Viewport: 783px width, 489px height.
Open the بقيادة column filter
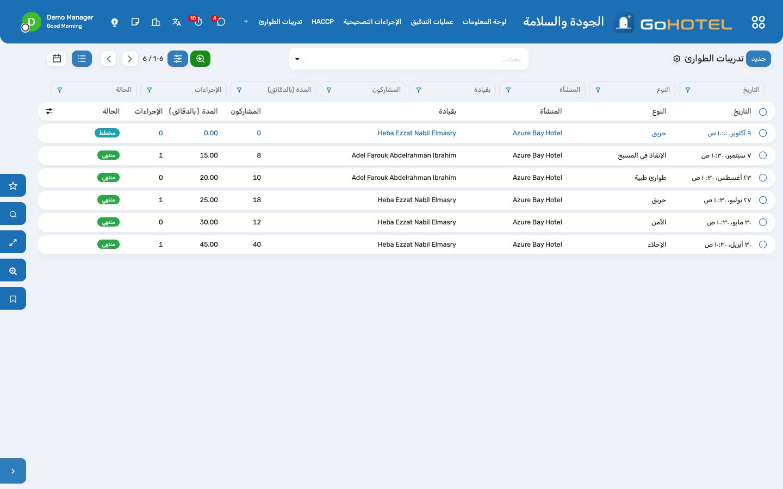click(x=453, y=90)
